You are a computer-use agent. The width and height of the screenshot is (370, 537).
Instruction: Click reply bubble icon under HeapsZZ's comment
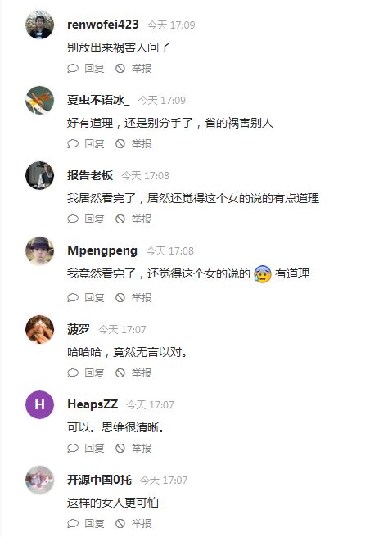(x=73, y=449)
